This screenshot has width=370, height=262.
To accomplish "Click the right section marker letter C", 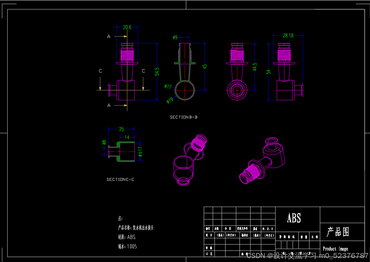I will [x=143, y=71].
